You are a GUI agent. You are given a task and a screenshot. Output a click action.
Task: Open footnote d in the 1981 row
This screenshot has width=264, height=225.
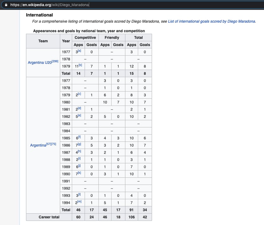(x=79, y=108)
